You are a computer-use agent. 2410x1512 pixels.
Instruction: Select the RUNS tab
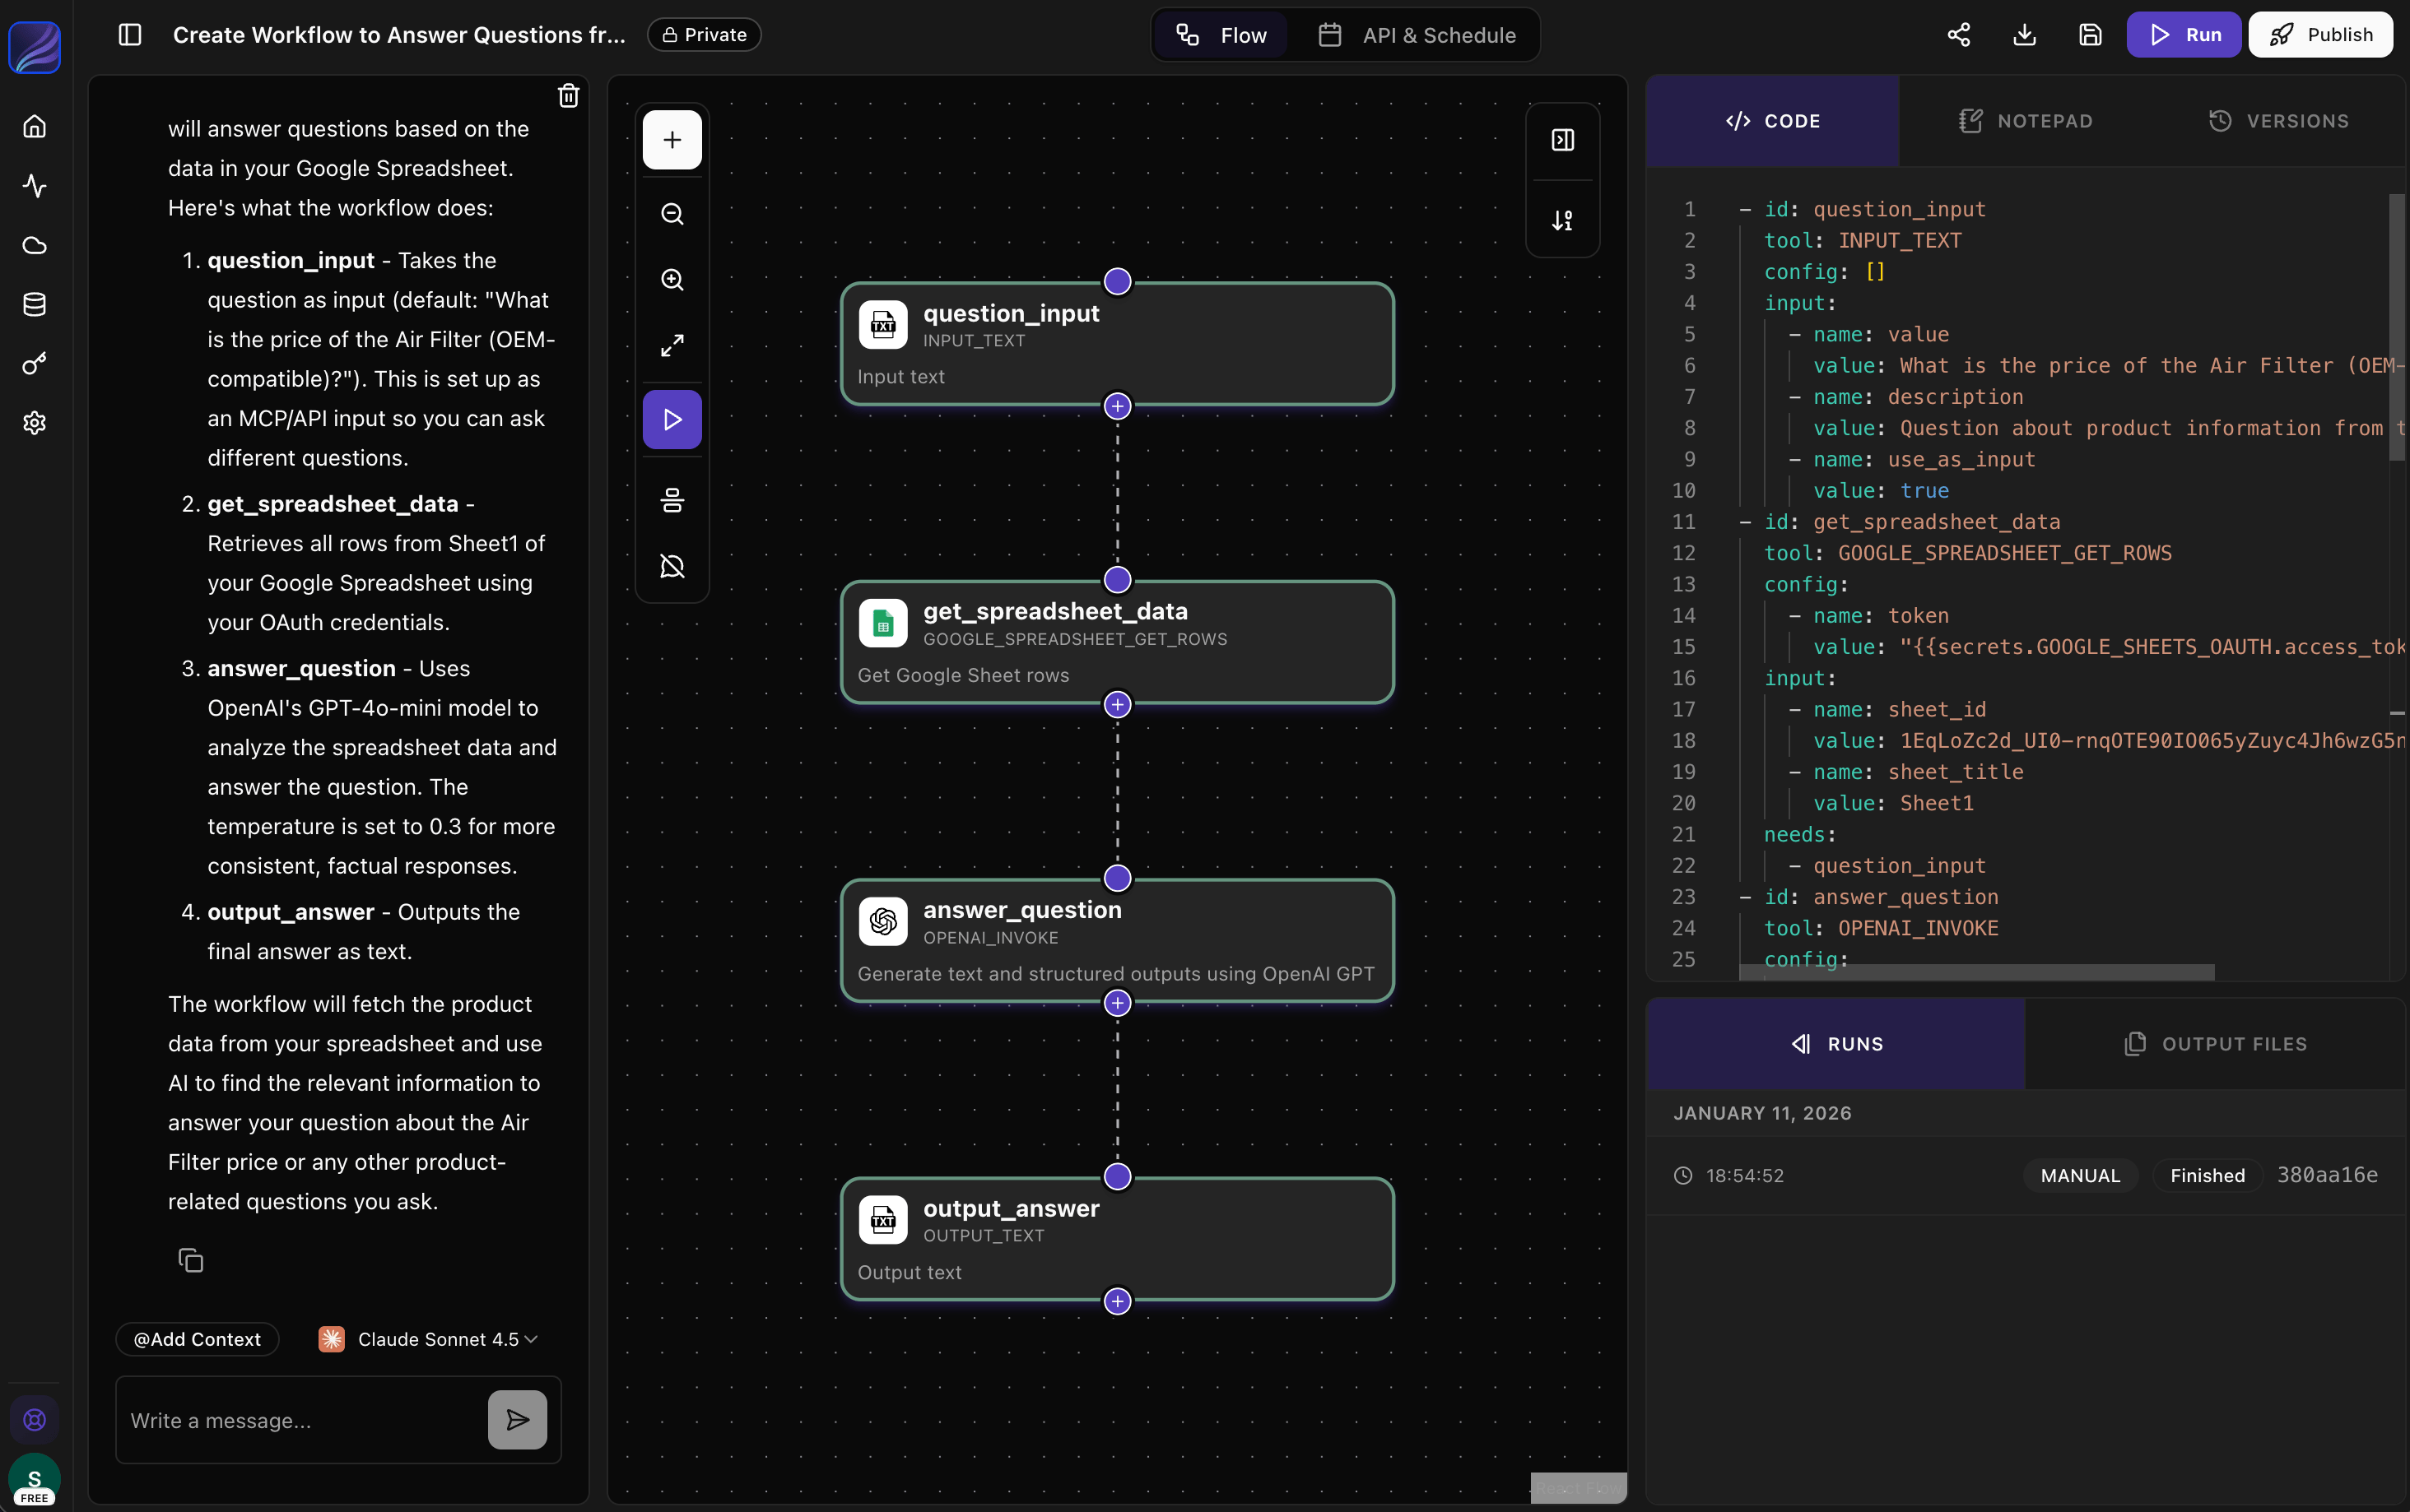click(x=1837, y=1044)
